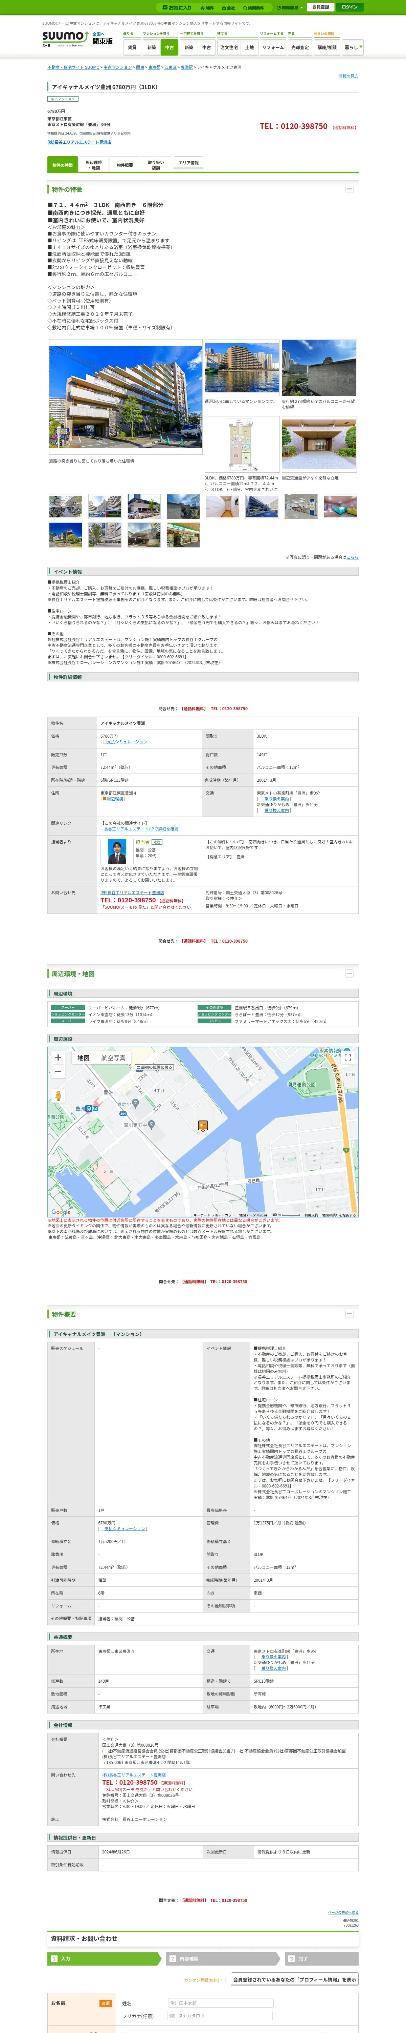Click the Street View pegman icon

(58, 1095)
